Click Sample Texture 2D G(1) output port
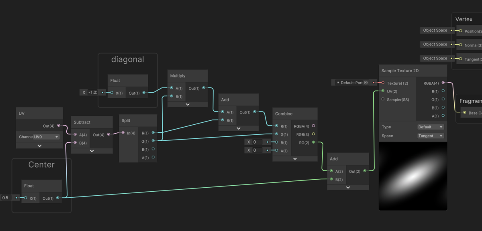This screenshot has height=231, width=482. click(443, 99)
